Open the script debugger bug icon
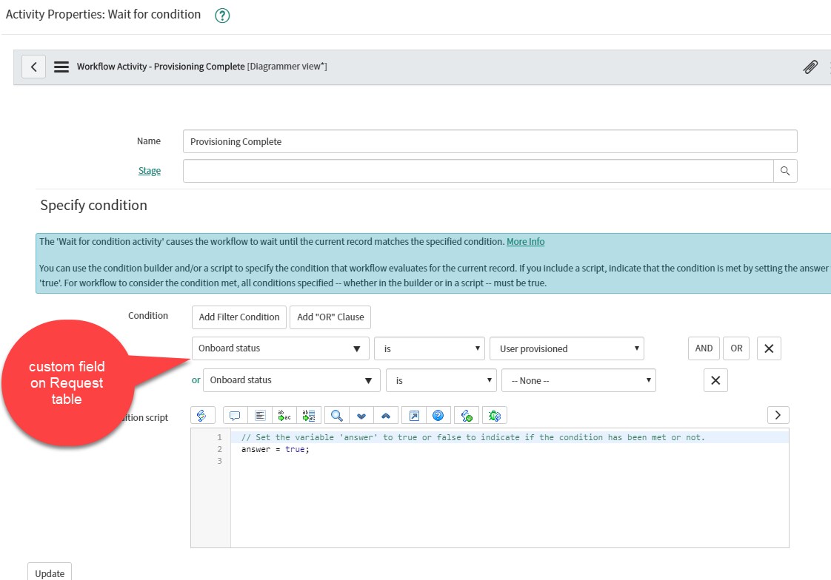The image size is (831, 580). point(493,415)
